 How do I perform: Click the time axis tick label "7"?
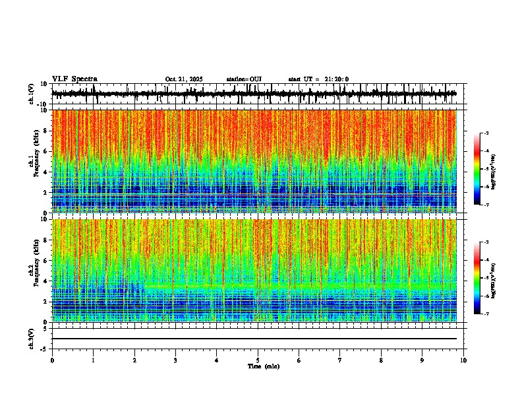[340, 360]
